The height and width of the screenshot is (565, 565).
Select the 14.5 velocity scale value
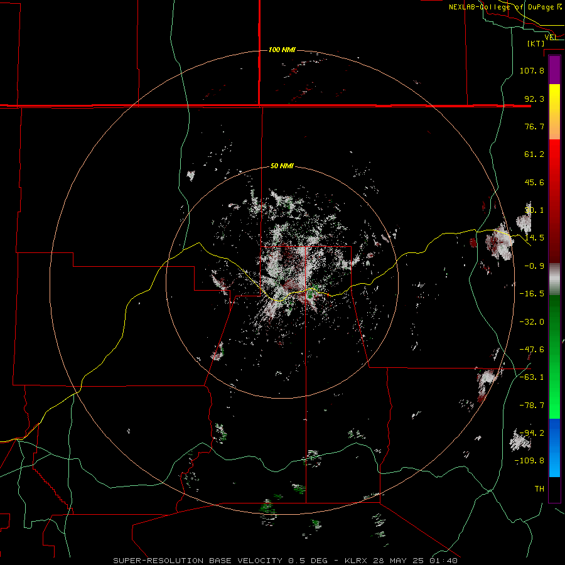click(x=534, y=238)
